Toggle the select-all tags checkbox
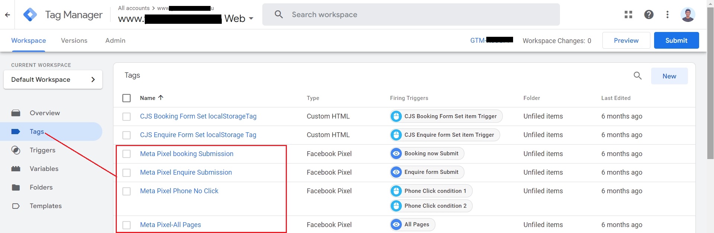This screenshot has width=714, height=233. [x=127, y=98]
